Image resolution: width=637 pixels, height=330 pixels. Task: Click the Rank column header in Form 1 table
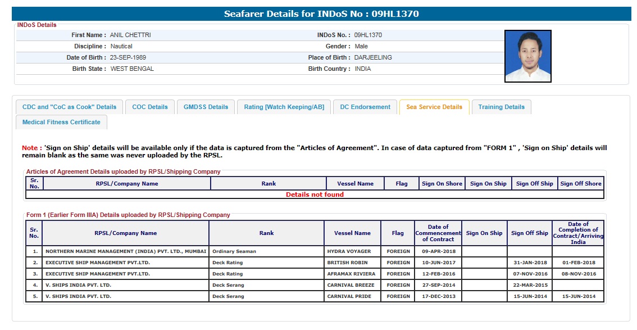tap(266, 233)
